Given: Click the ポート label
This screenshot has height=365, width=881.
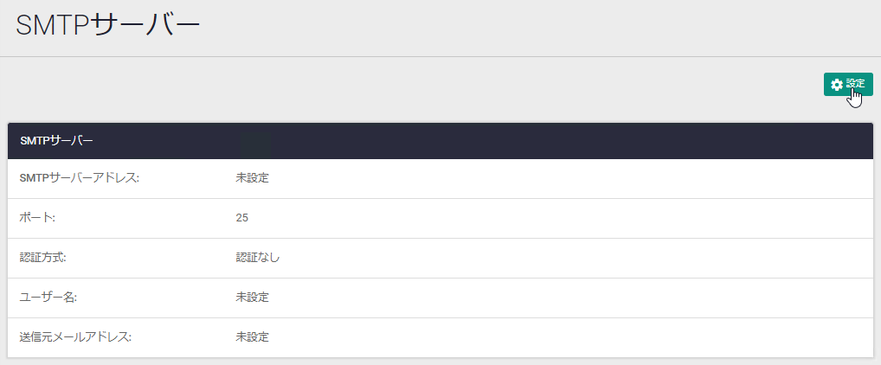Looking at the screenshot, I should coord(37,218).
